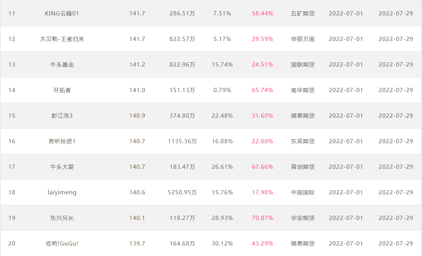Viewport: 422px width, 256px height.
Task: Open 木贝勒-王者归来 account link
Action: pyautogui.click(x=62, y=39)
